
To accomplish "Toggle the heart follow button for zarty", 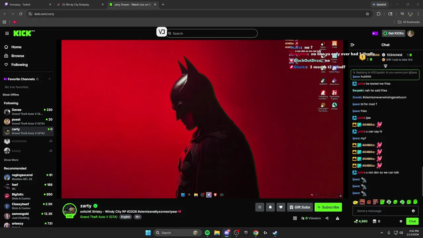I will click(x=281, y=207).
